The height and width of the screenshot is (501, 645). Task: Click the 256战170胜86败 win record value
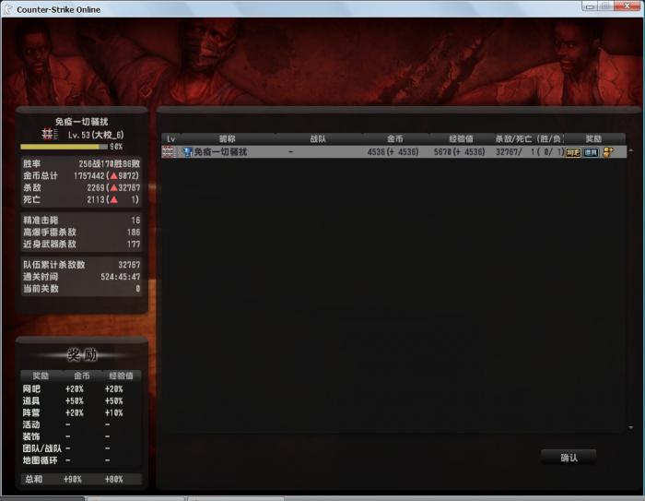tap(110, 163)
